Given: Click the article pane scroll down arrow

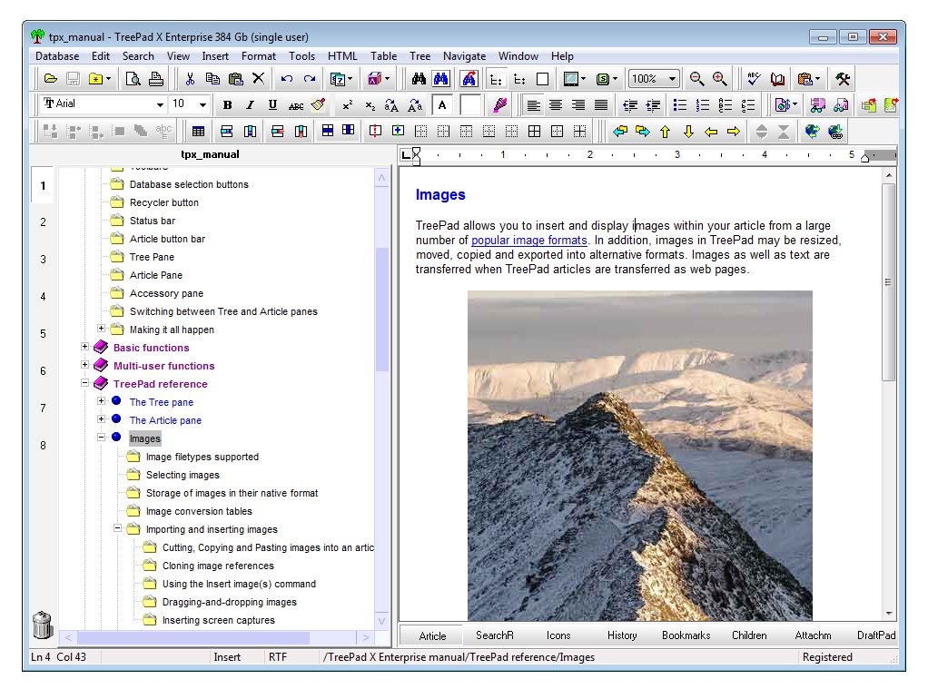Looking at the screenshot, I should [x=889, y=614].
